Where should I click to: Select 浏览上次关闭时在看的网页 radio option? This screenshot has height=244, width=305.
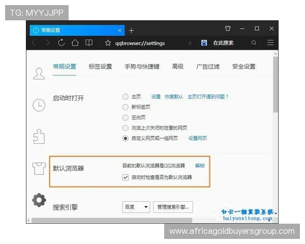[125, 128]
